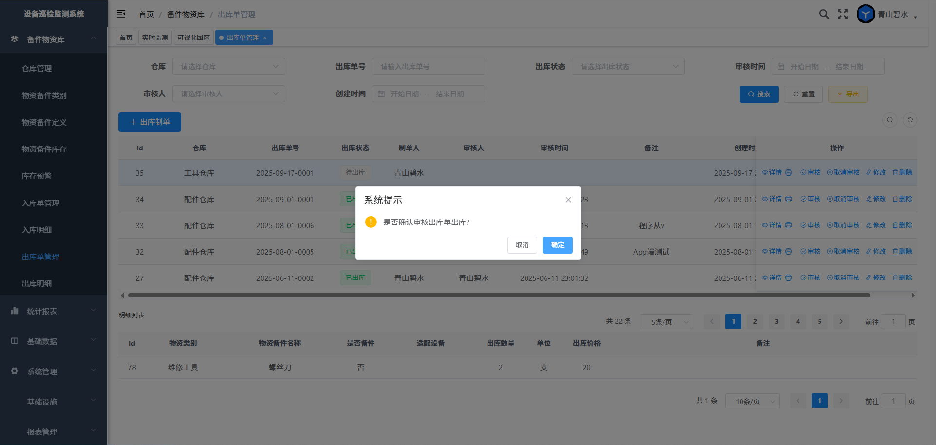The height and width of the screenshot is (445, 936).
Task: Click the user avatar icon in header
Action: click(865, 14)
